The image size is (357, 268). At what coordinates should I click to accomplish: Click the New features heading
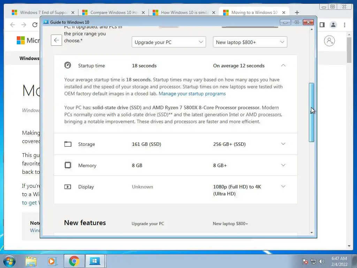(85, 223)
